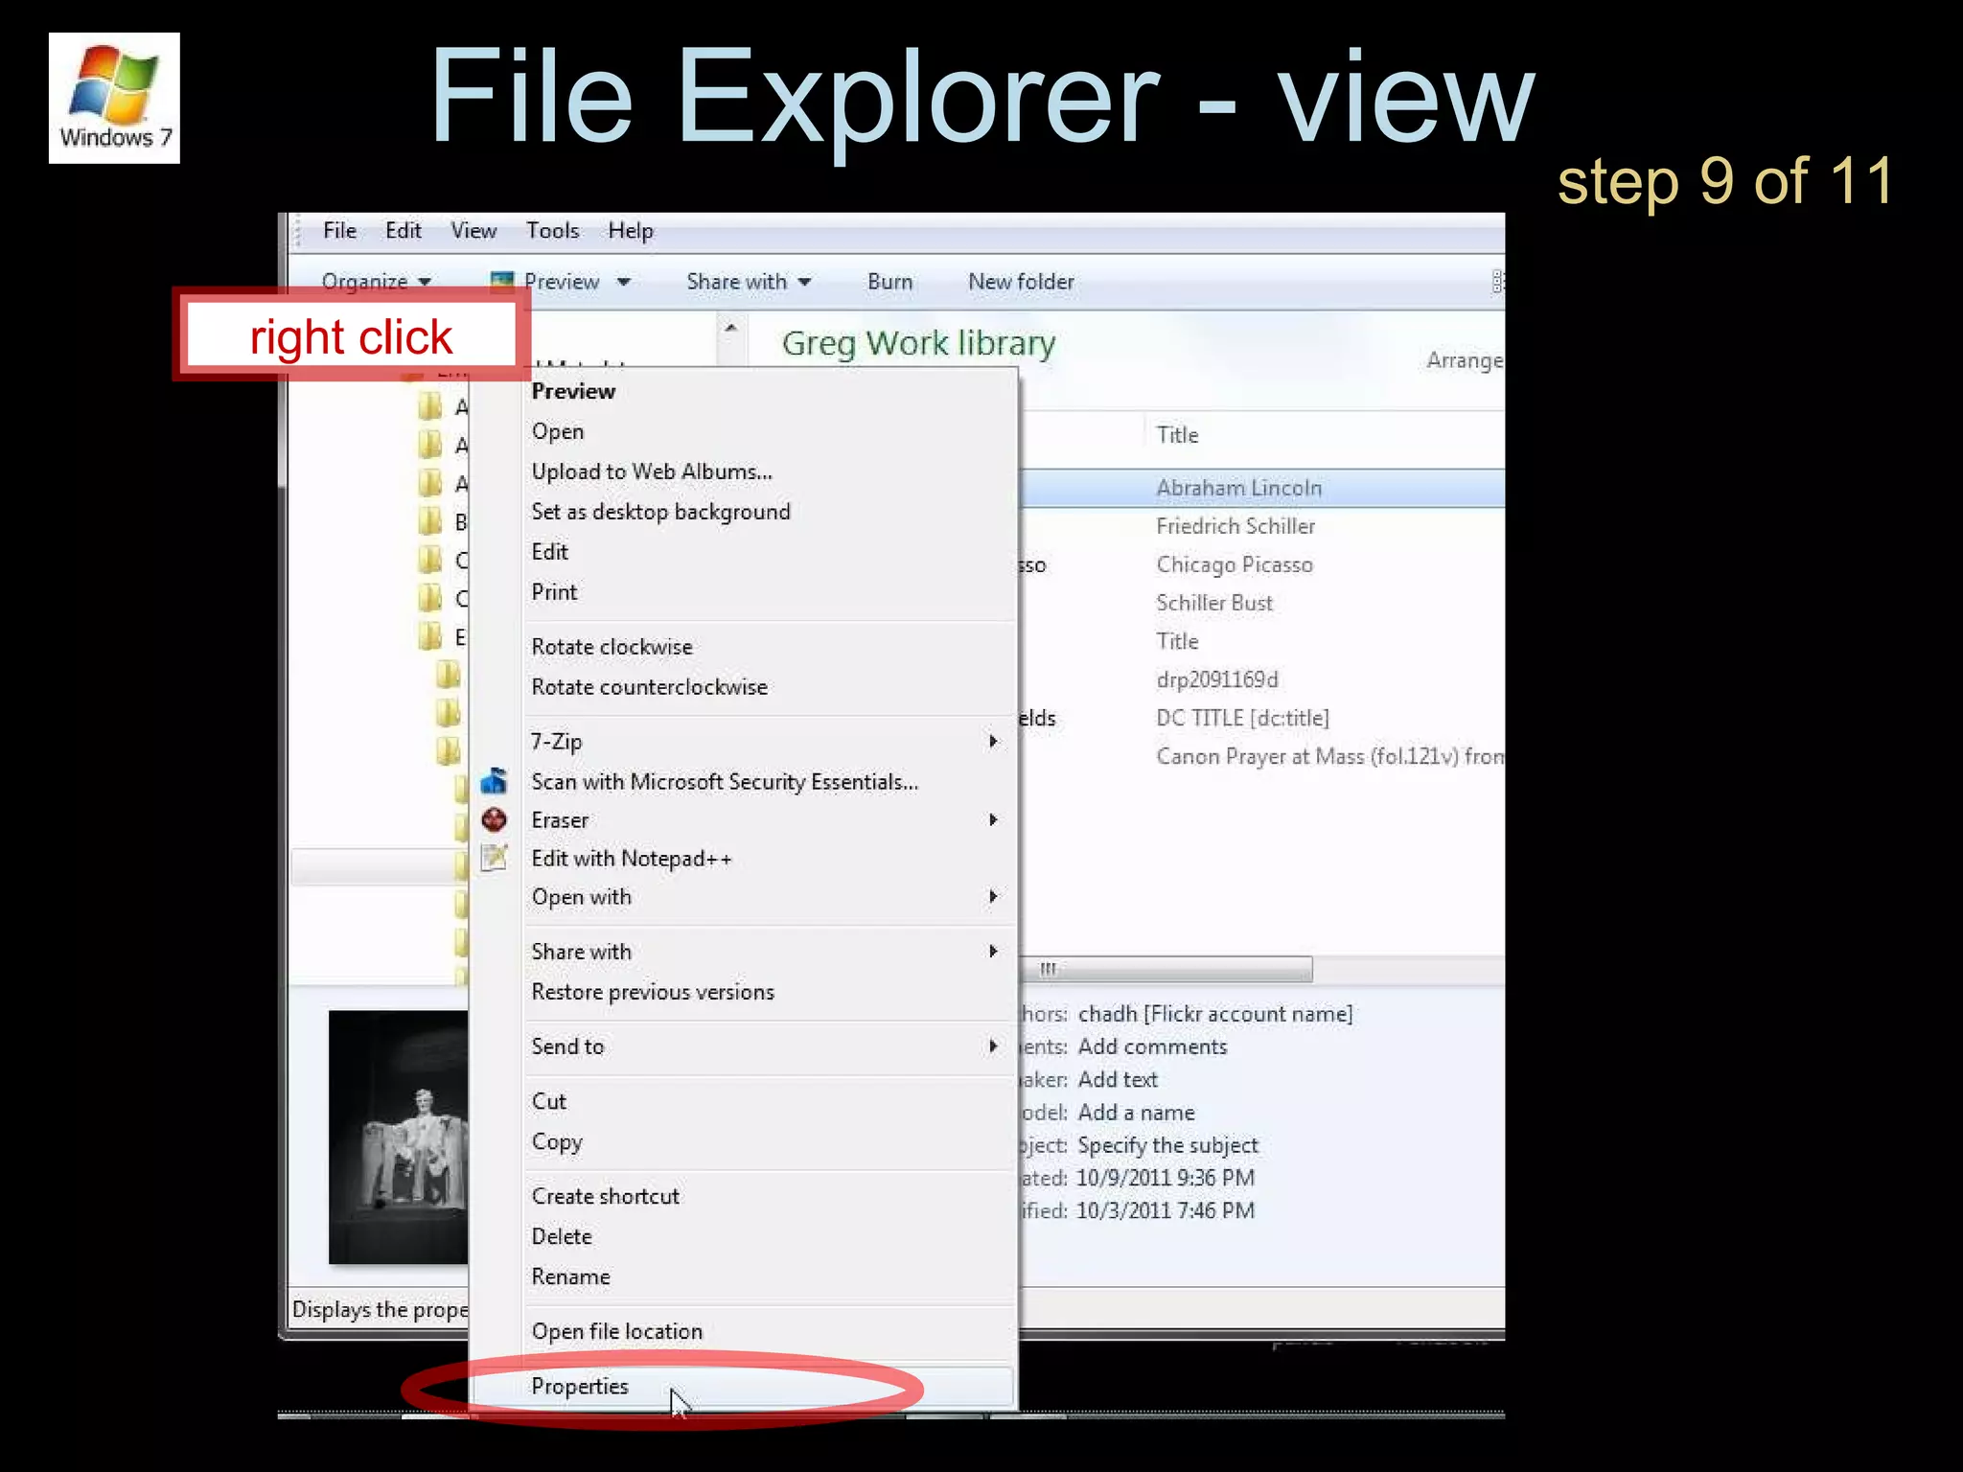Open the File menu

click(x=339, y=231)
